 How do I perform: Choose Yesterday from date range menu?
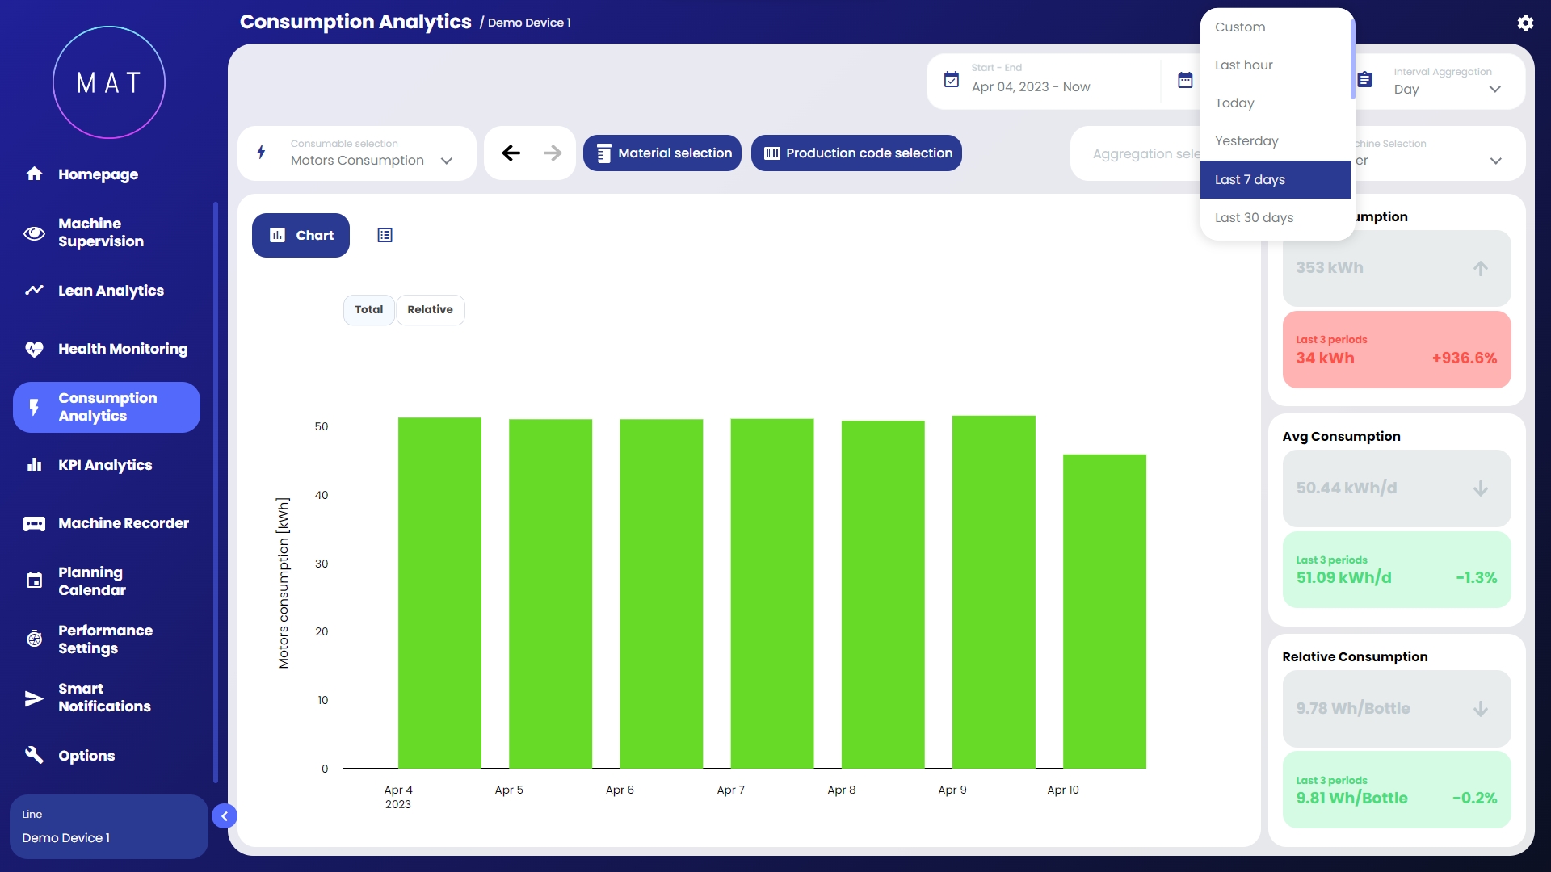[x=1246, y=141]
